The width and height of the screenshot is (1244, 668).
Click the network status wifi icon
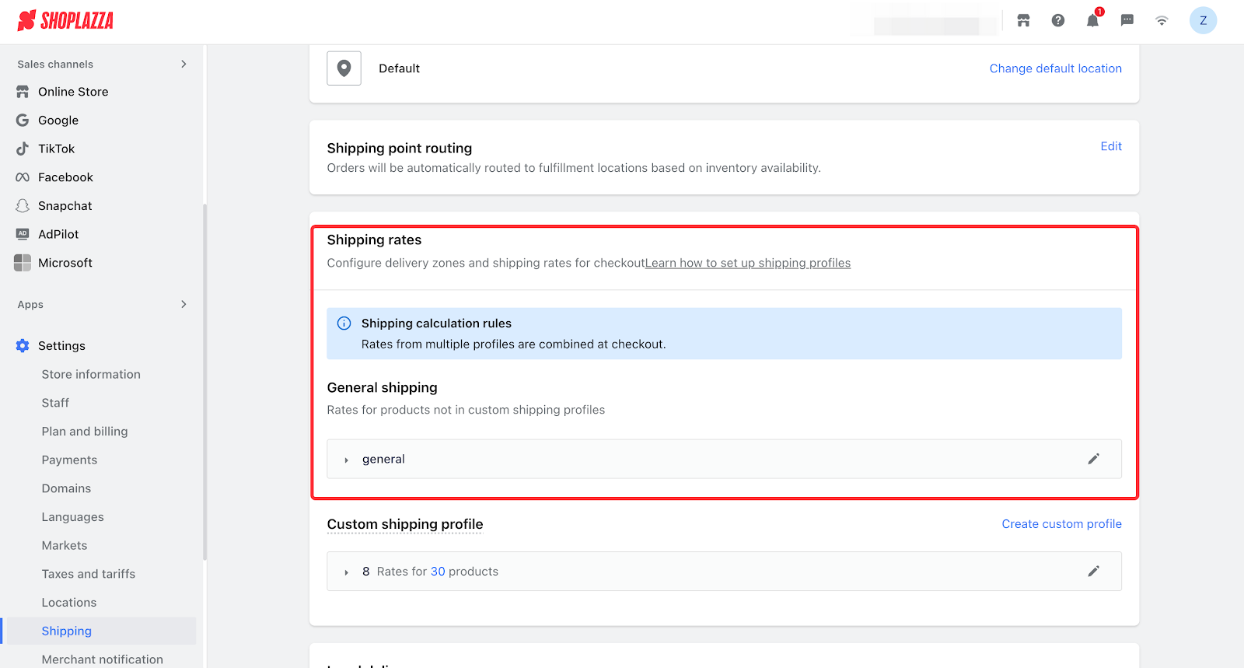click(1162, 21)
